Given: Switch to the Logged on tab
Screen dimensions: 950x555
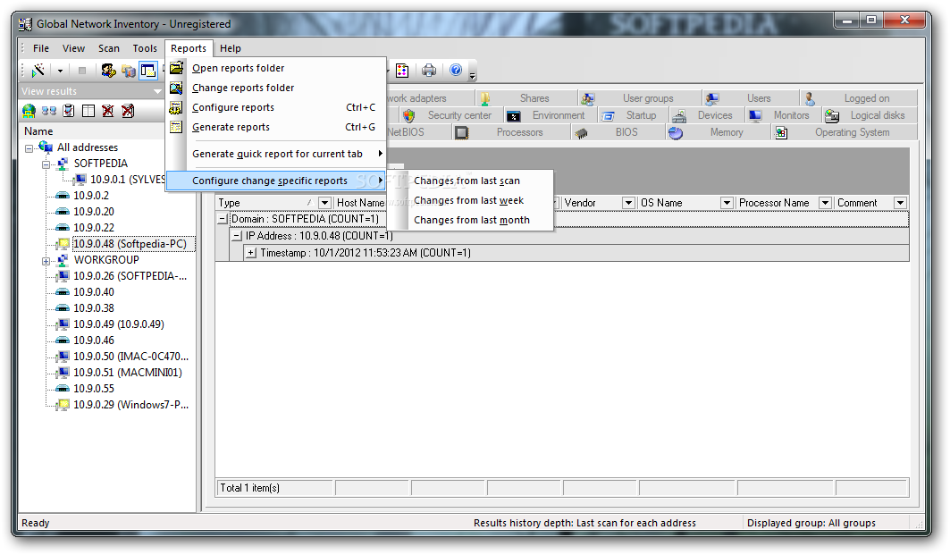Looking at the screenshot, I should [x=859, y=98].
